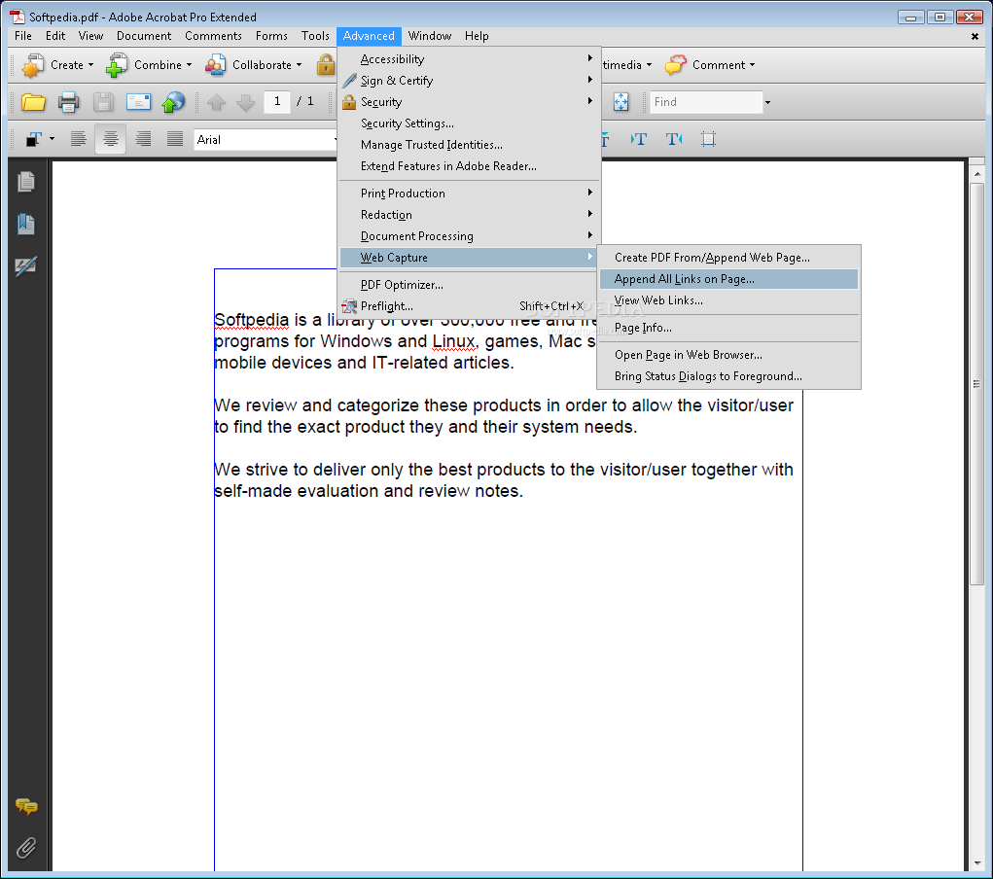Open the Tools menu

tap(315, 36)
